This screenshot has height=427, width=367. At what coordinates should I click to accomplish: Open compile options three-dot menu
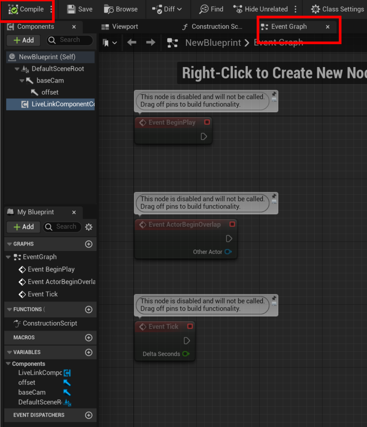[x=51, y=9]
